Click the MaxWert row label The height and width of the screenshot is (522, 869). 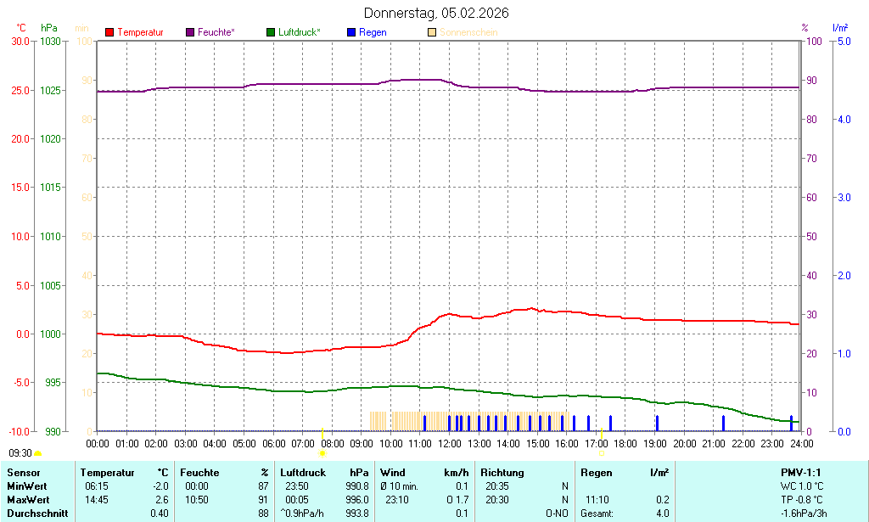pyautogui.click(x=28, y=500)
